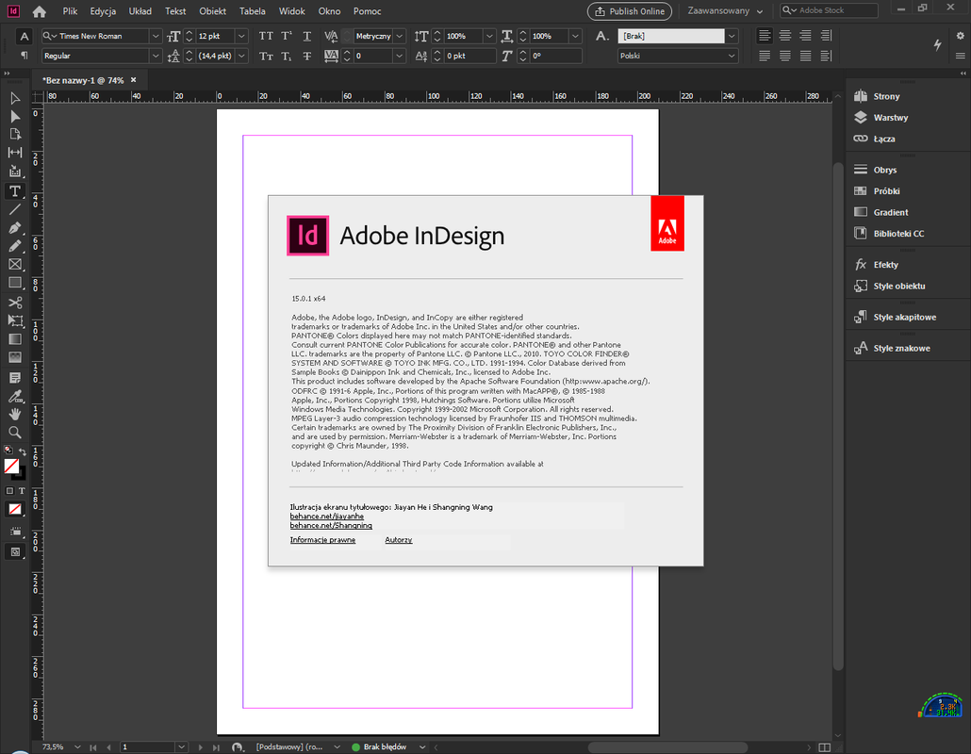The width and height of the screenshot is (971, 754).
Task: Click the Publish Online button
Action: (629, 11)
